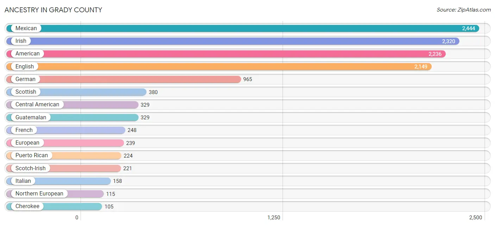Click the 239 value beside European bar
The height and width of the screenshot is (226, 495).
pos(131,143)
